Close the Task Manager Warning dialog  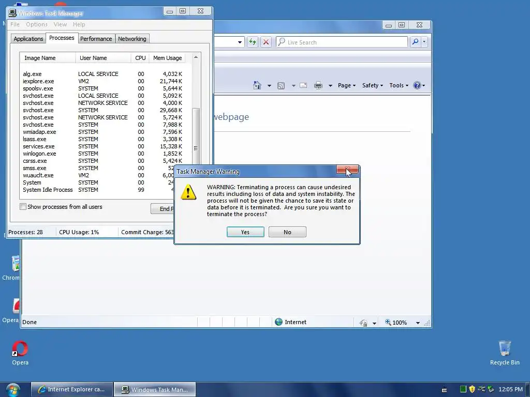pyautogui.click(x=347, y=170)
